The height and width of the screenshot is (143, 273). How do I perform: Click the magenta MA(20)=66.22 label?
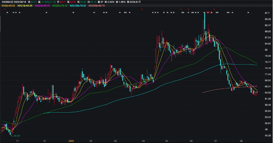click(x=42, y=6)
